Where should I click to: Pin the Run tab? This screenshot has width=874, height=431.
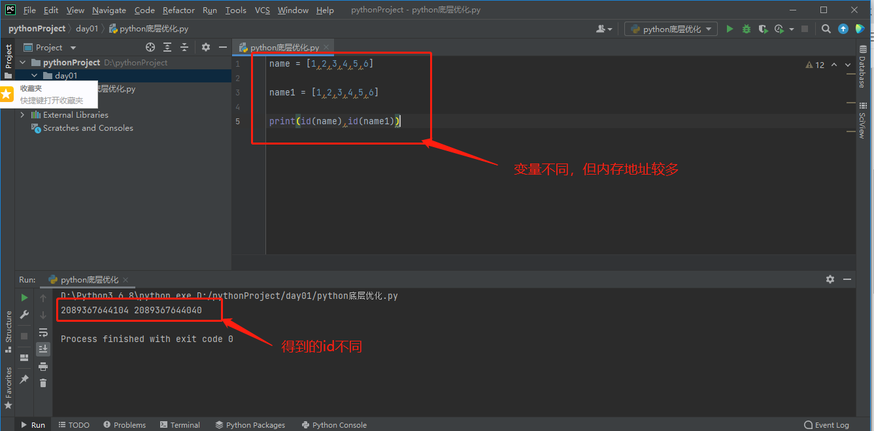coord(24,379)
